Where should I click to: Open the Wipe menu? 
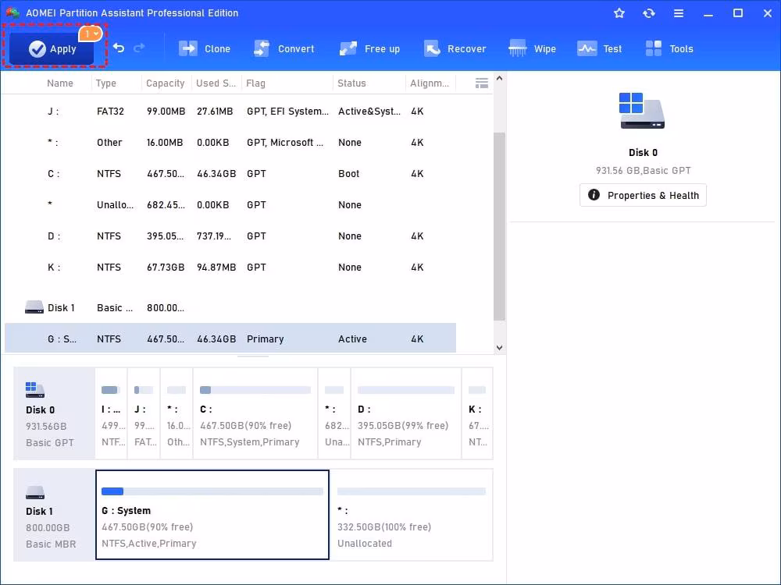tap(532, 48)
